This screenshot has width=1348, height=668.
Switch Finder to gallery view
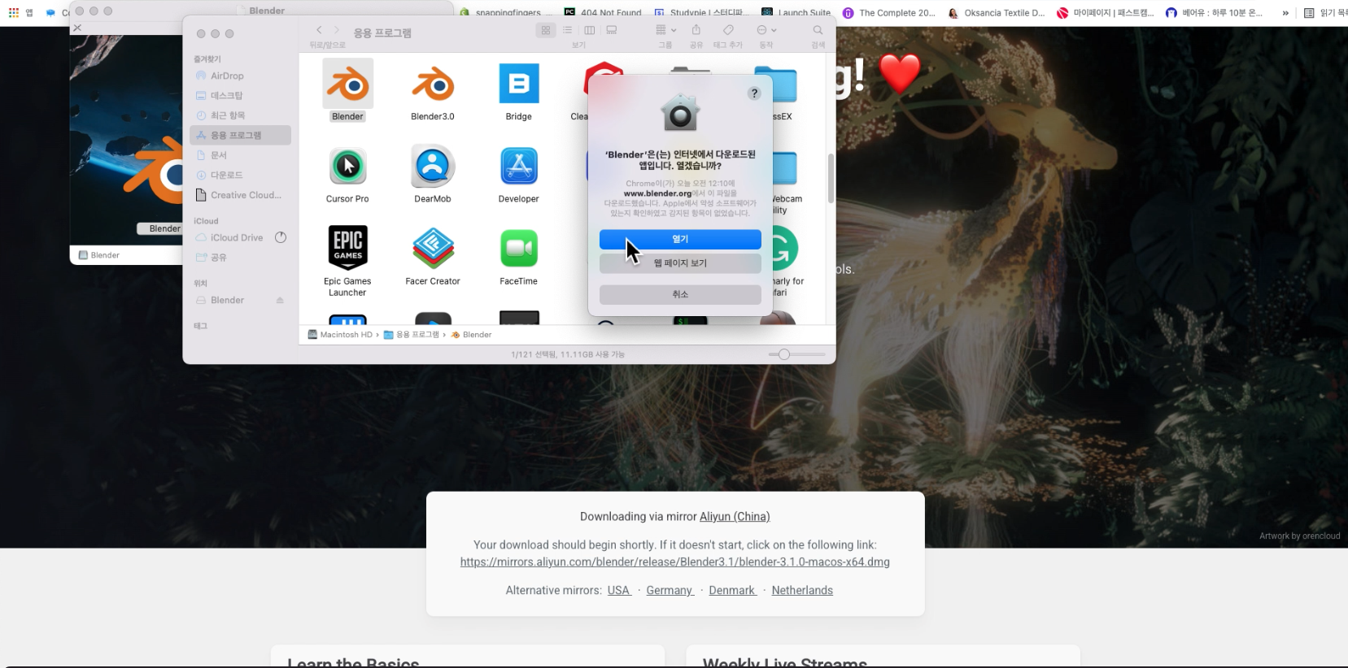point(612,30)
